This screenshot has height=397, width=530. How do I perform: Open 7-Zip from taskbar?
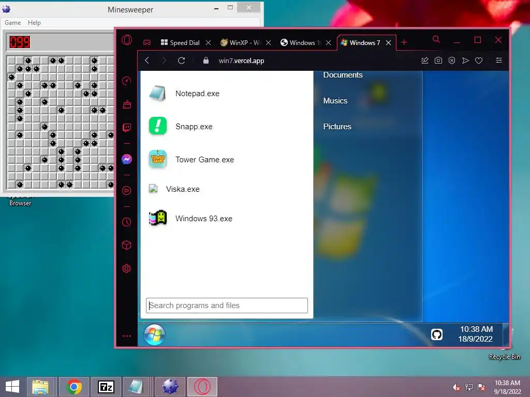106,387
